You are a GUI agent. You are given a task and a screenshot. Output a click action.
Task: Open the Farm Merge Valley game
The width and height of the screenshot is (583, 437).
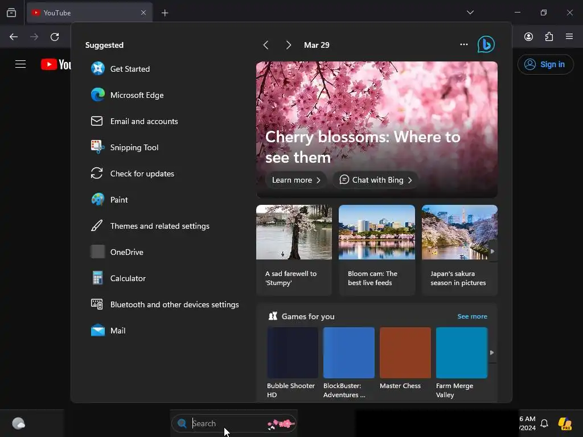[461, 362]
